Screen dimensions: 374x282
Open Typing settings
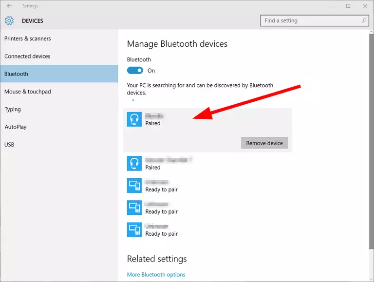[12, 109]
